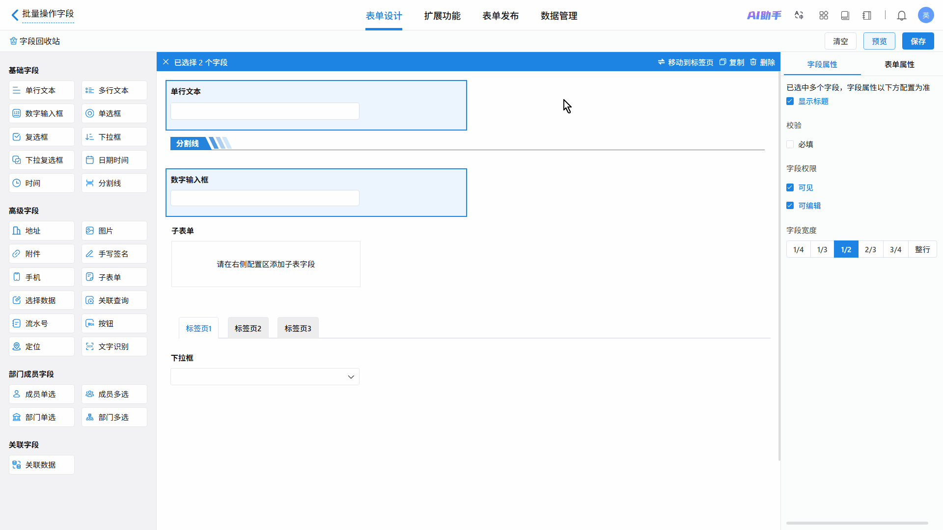Screen dimensions: 943x530
Task: Go back using the left arrow
Action: [x=15, y=15]
